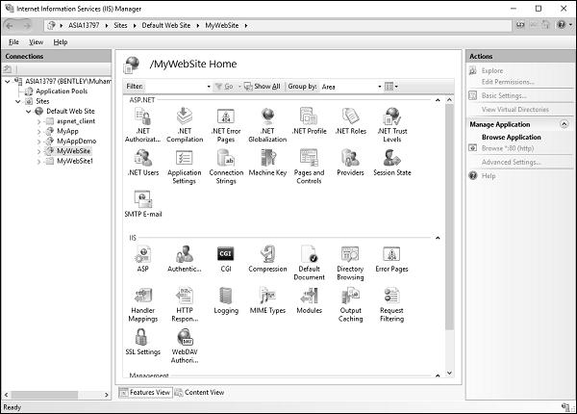This screenshot has width=577, height=414.
Task: Collapse the Default Web Site tree node
Action: pos(27,111)
